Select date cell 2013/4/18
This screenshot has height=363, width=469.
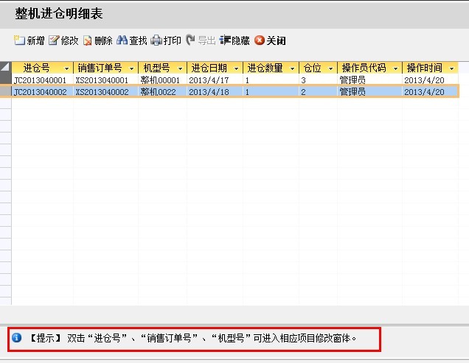215,92
